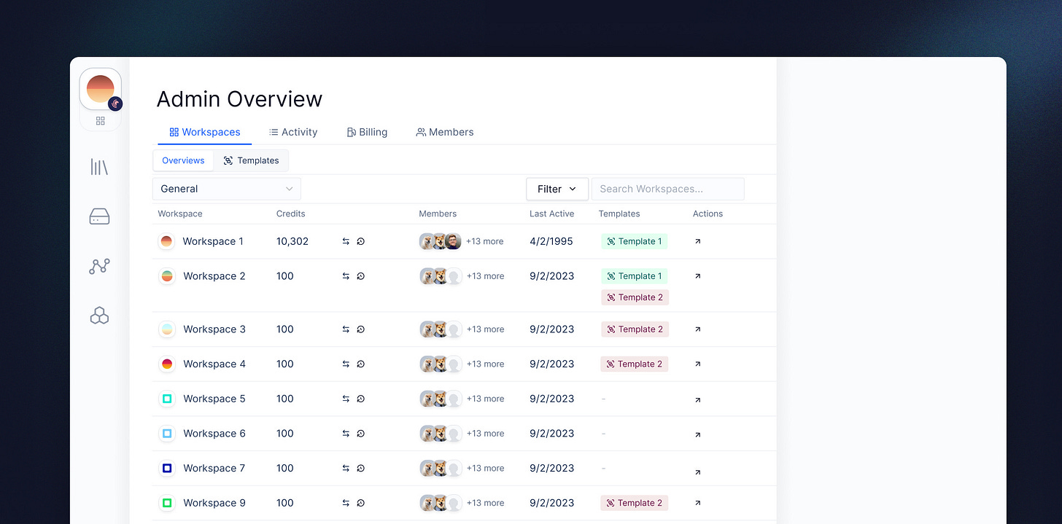Click Template 1 tag in Workspace 2 row
The width and height of the screenshot is (1062, 524).
[635, 276]
